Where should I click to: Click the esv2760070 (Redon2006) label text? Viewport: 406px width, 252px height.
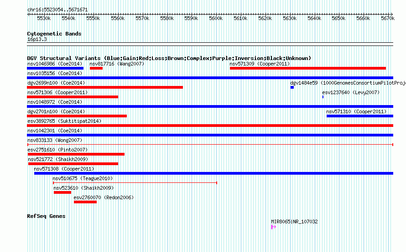104,197
